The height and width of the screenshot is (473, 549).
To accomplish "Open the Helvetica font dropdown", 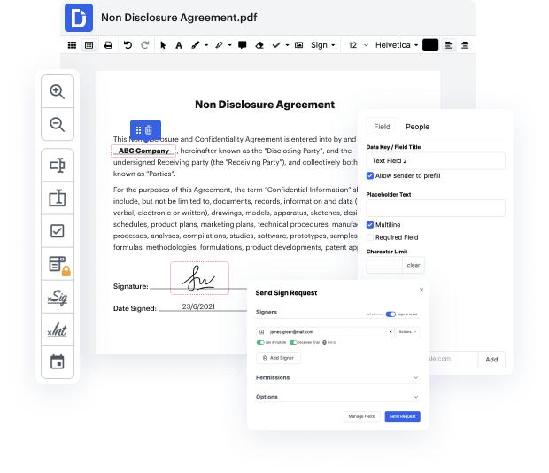I will point(396,45).
